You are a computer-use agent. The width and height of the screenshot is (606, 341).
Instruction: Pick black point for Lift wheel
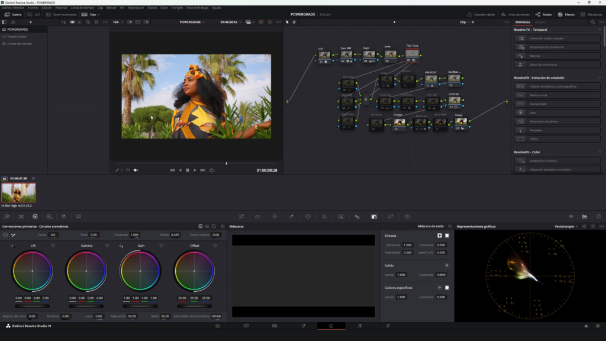[12, 246]
